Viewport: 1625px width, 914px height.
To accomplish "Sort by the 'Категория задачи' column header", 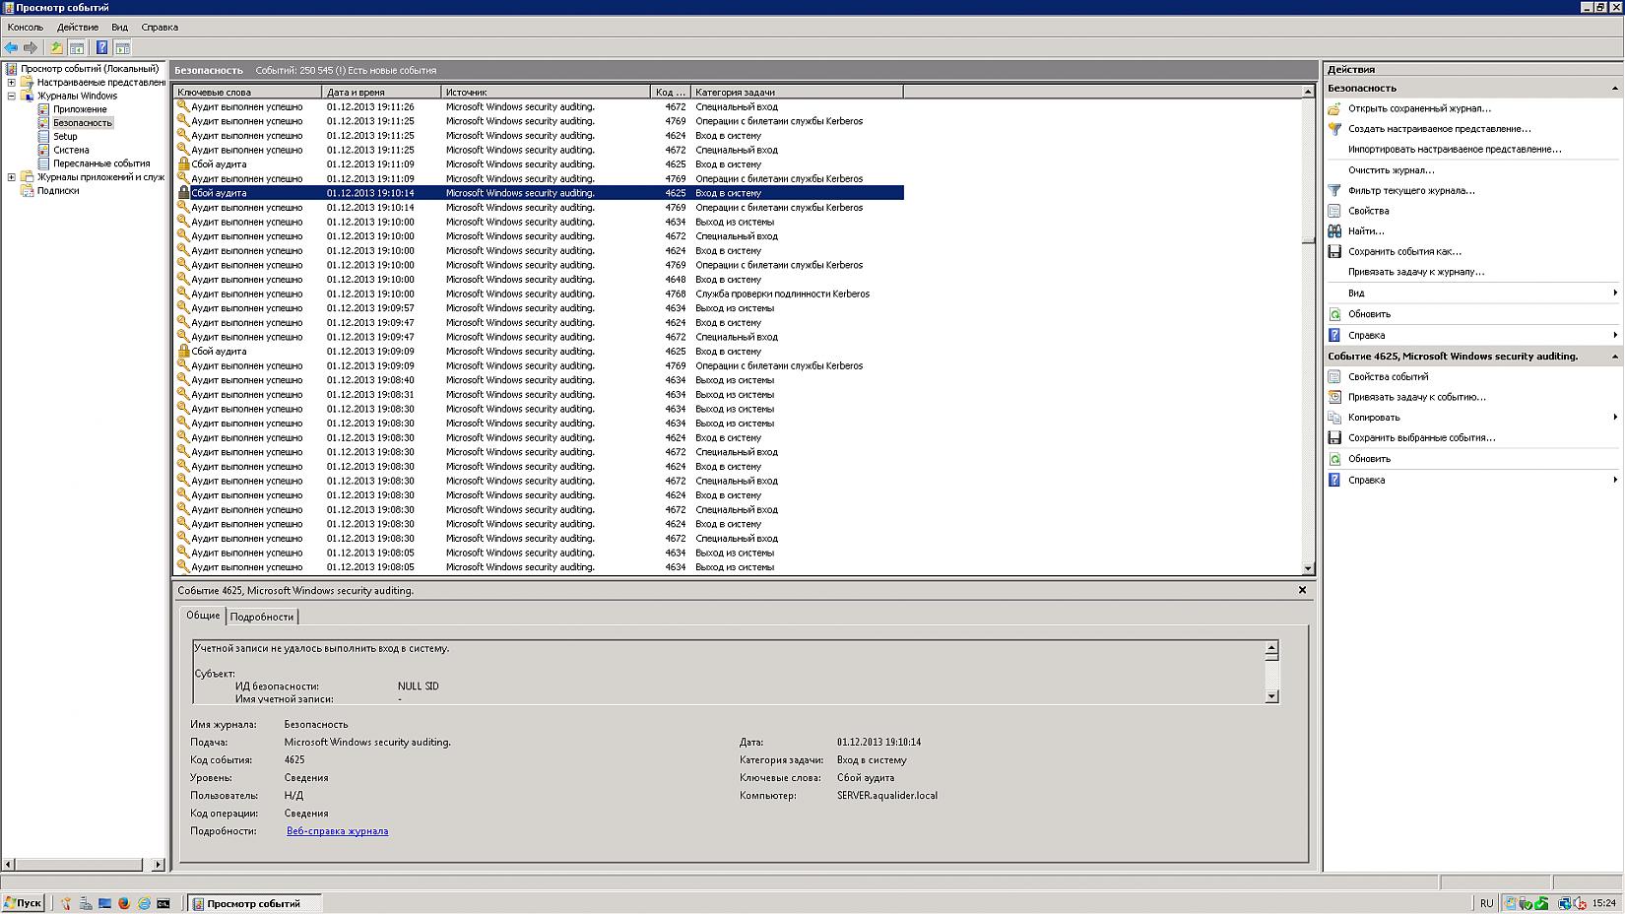I will [797, 92].
